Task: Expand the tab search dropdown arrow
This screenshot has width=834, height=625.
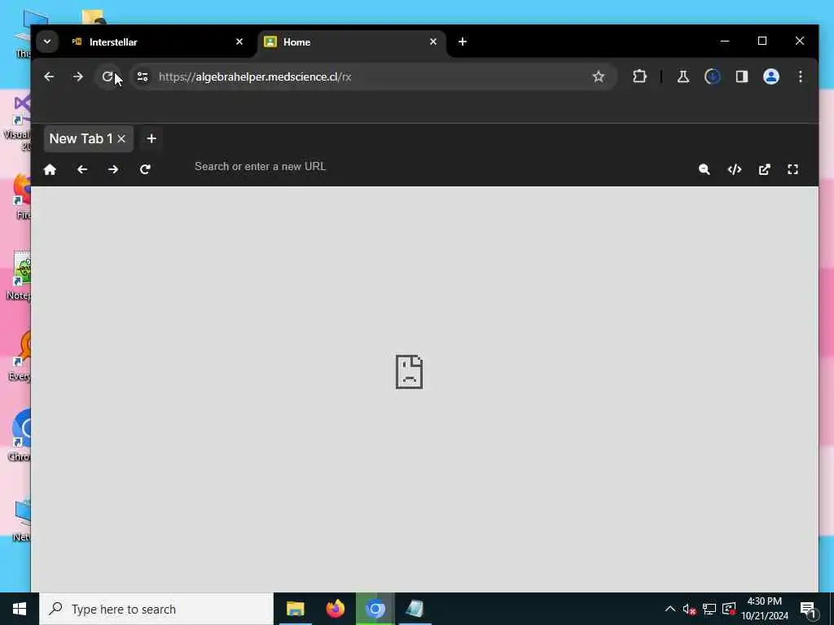Action: coord(47,42)
